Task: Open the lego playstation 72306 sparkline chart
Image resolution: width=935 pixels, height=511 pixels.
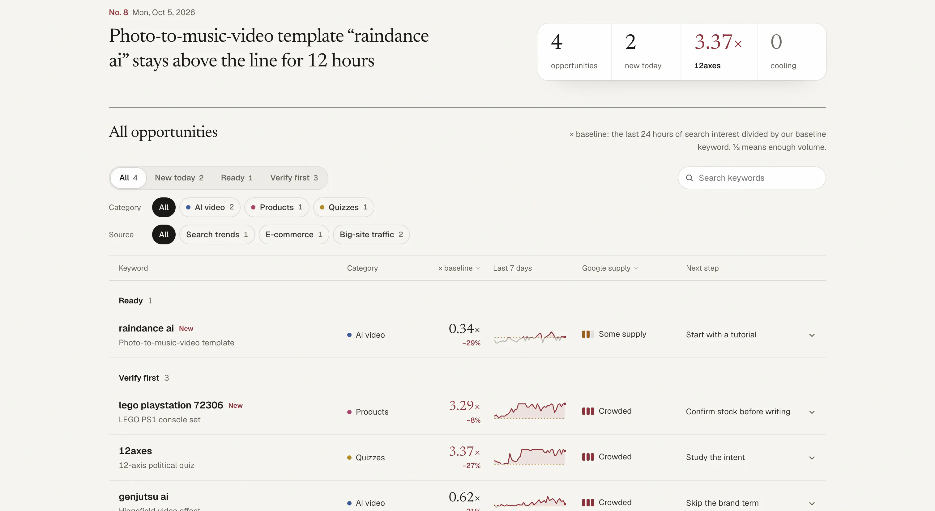Action: click(x=530, y=411)
